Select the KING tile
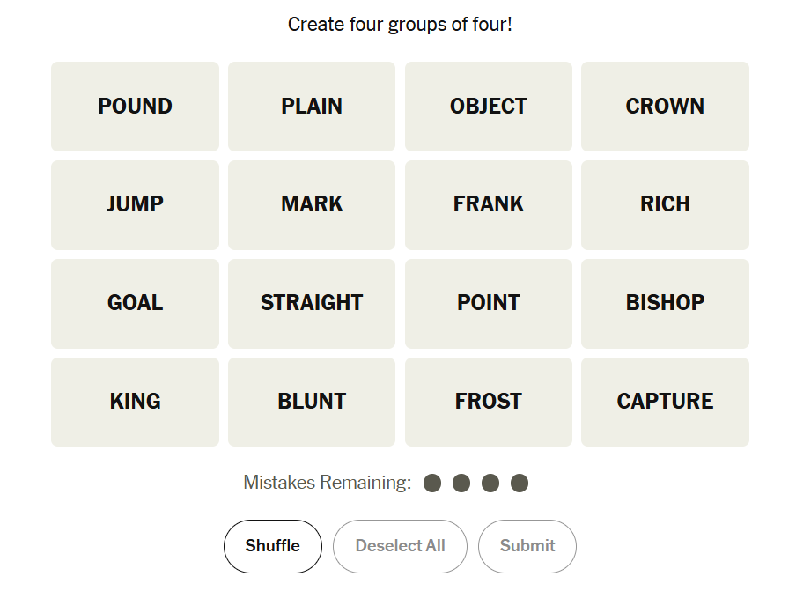 pyautogui.click(x=135, y=402)
